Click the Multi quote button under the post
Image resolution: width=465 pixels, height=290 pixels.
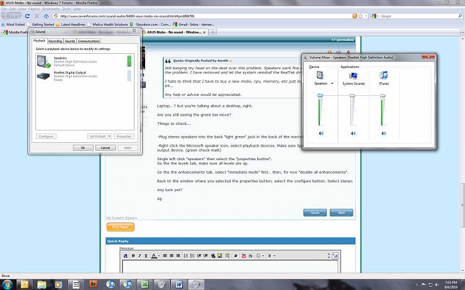coord(342,213)
